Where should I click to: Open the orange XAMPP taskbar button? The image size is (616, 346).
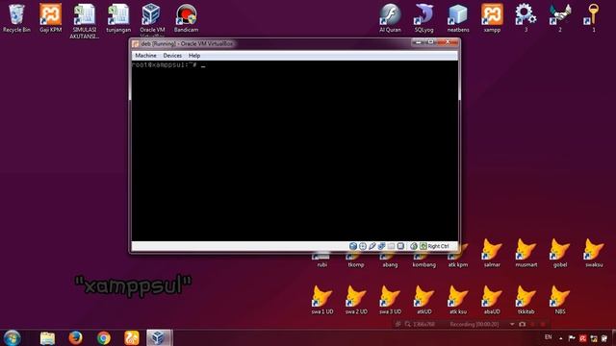click(132, 337)
